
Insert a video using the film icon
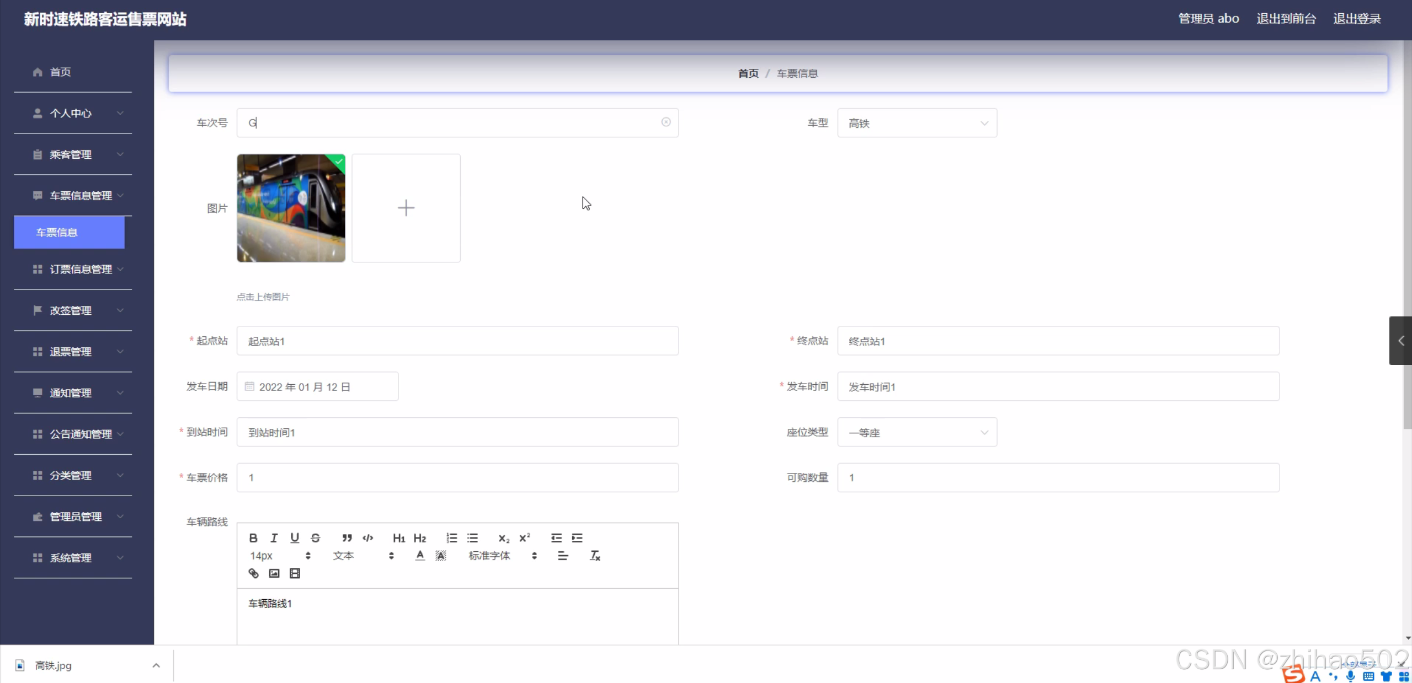click(x=295, y=573)
